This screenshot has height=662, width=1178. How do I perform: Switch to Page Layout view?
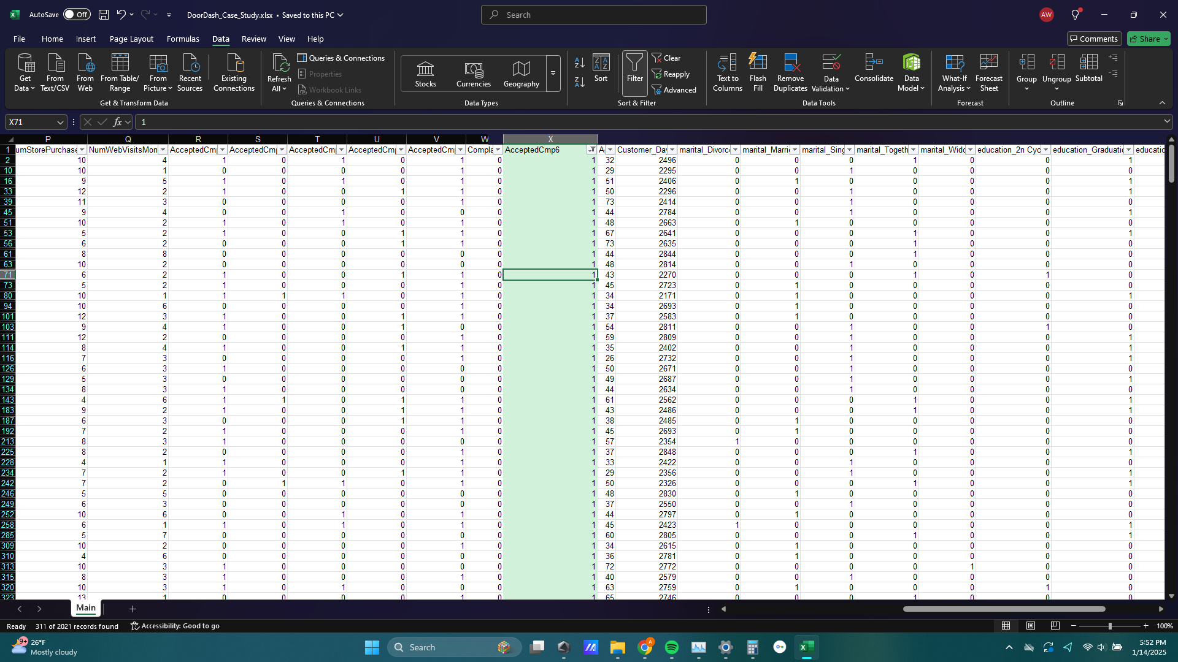1031,626
